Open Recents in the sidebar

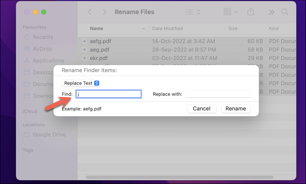pos(43,37)
